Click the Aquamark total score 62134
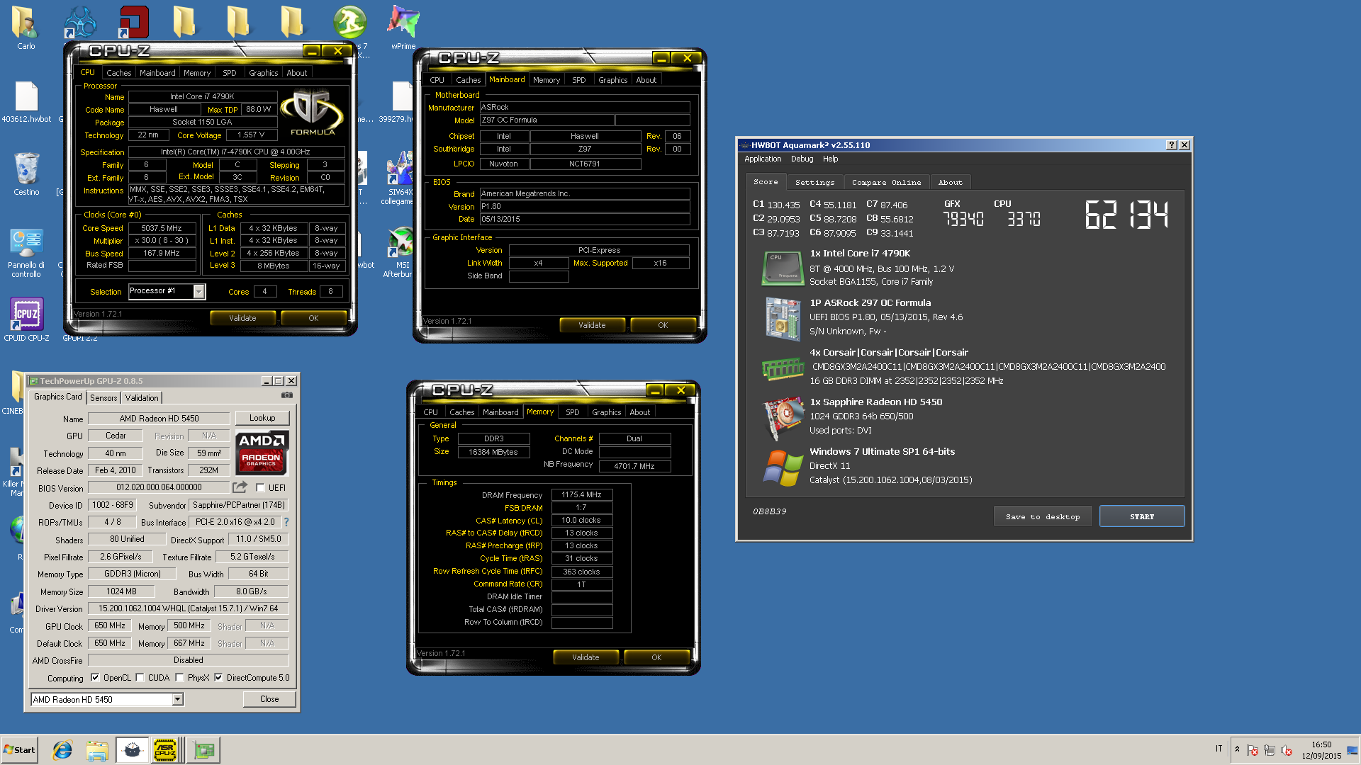This screenshot has height=765, width=1361. coord(1126,215)
